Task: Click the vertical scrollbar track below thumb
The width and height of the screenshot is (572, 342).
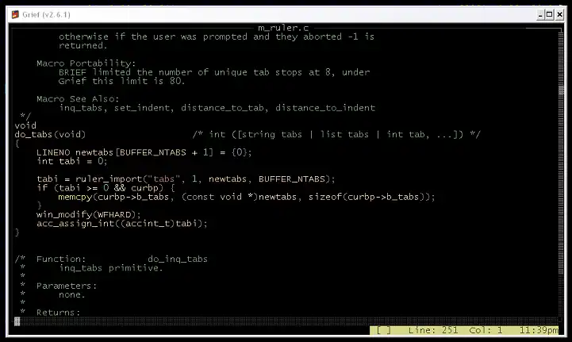Action: 561,205
